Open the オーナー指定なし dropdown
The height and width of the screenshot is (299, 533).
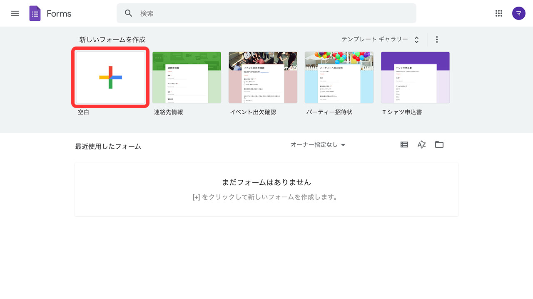[318, 145]
